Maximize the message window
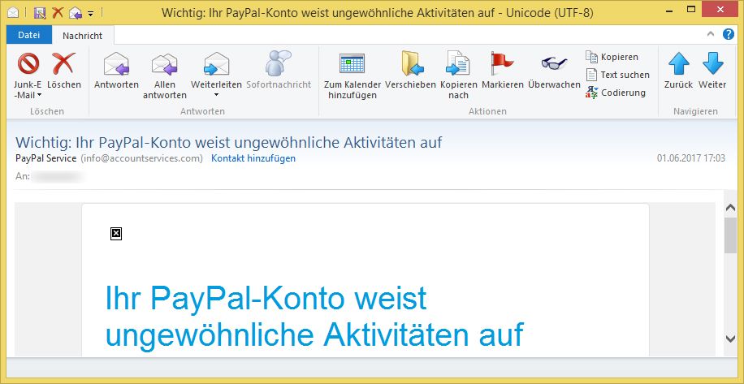744x384 pixels. coord(692,10)
